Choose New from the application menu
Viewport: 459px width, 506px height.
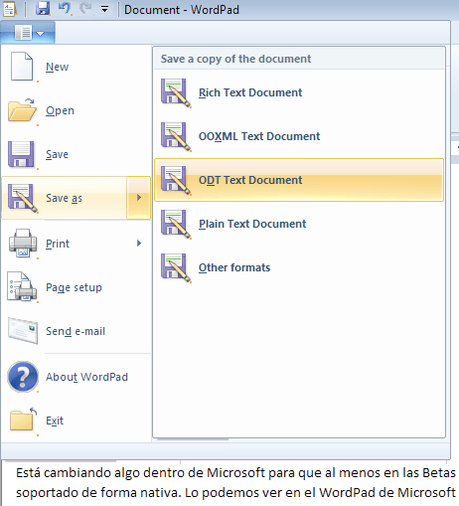pyautogui.click(x=76, y=67)
